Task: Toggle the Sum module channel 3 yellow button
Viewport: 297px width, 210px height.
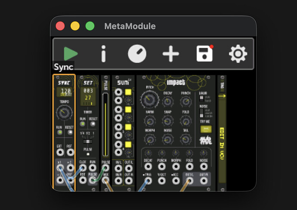Action: (x=128, y=127)
